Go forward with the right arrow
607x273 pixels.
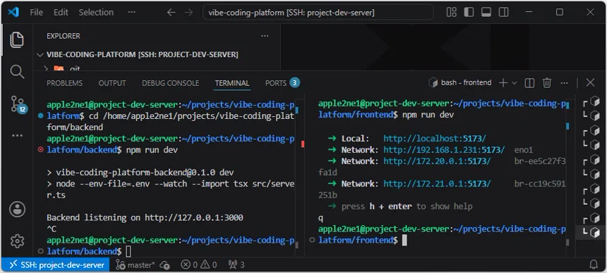[x=188, y=13]
